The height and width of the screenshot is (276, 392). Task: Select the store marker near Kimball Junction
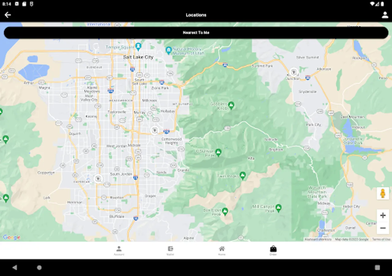coord(293,72)
